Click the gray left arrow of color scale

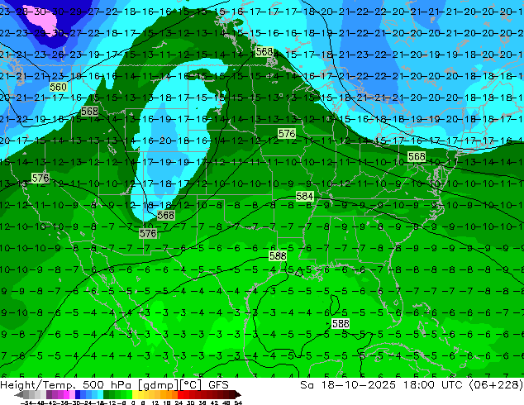(19, 394)
